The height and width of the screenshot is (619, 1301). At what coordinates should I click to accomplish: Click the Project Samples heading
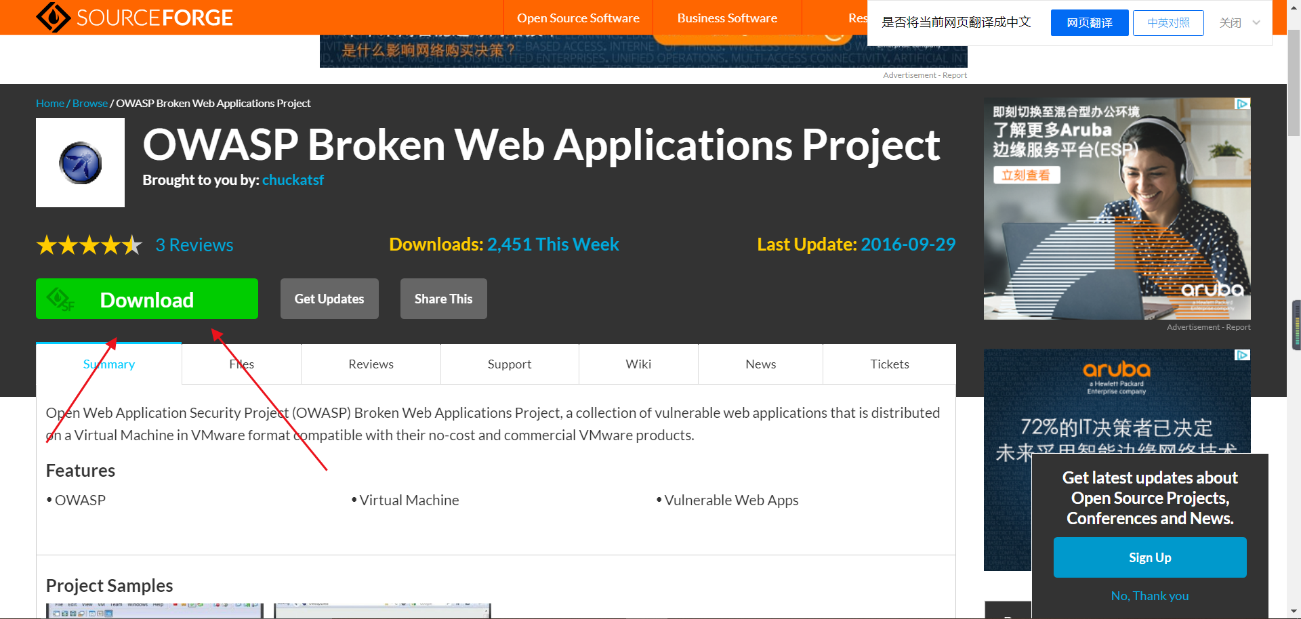point(109,585)
